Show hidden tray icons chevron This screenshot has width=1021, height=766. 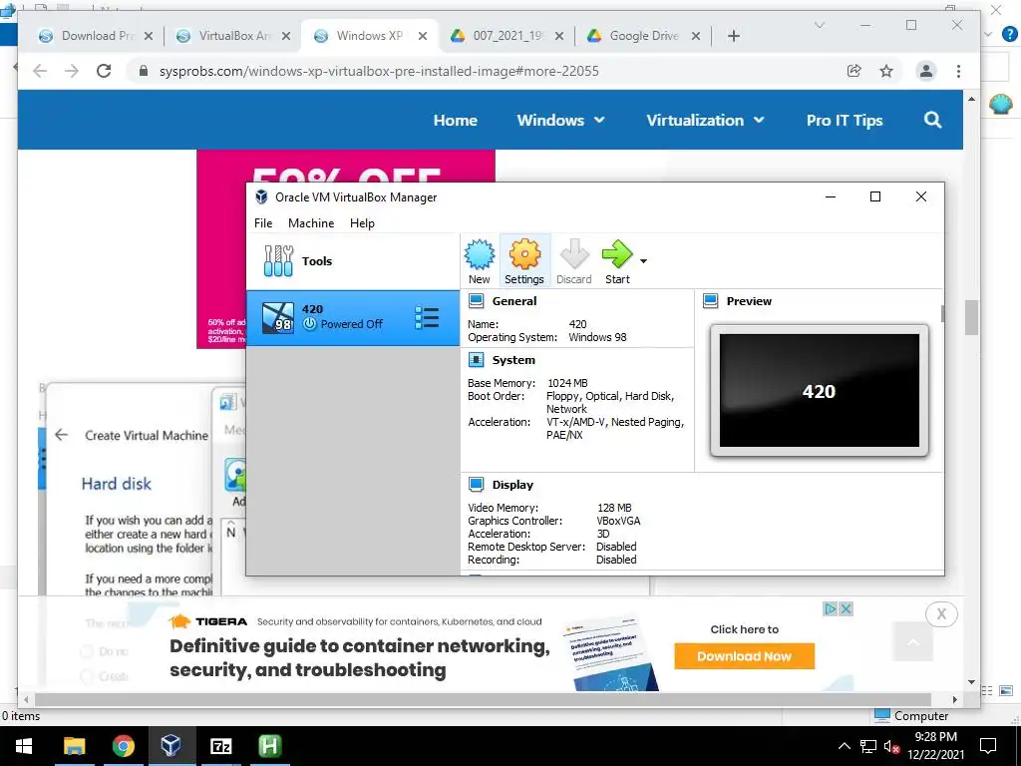(844, 746)
